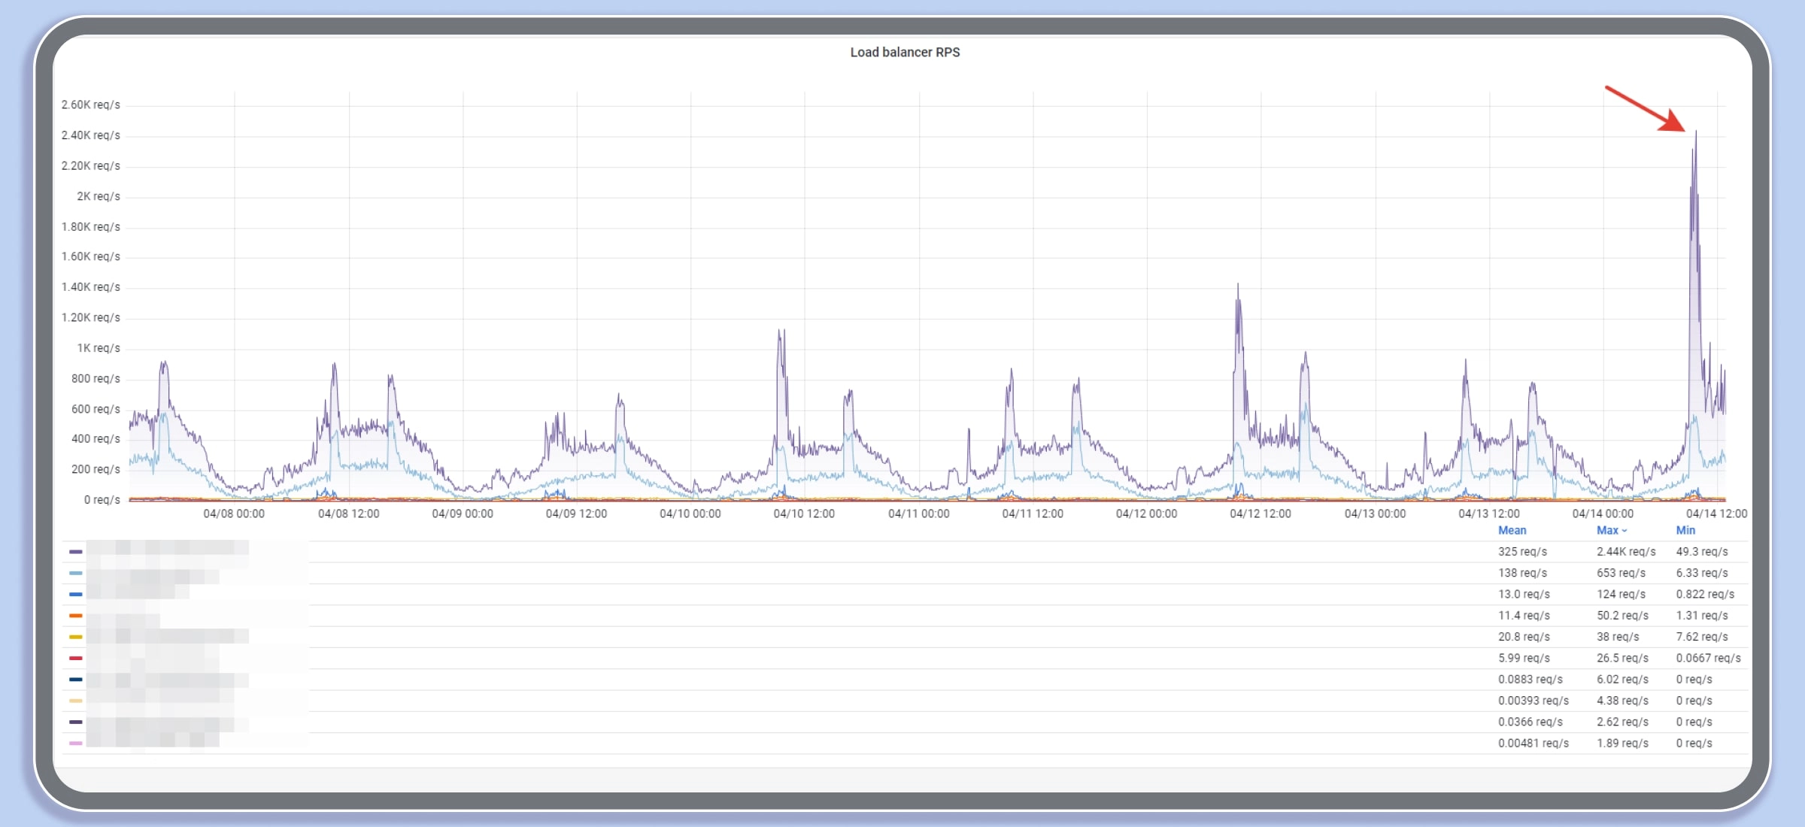Select the 138 req/s mean value

click(x=1522, y=573)
